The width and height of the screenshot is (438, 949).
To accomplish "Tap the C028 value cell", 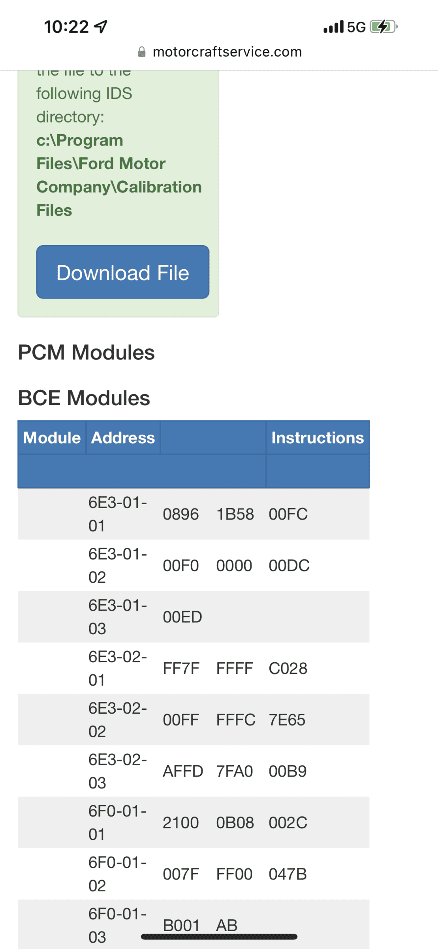I will (x=288, y=668).
